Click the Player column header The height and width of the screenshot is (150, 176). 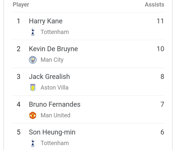21,5
